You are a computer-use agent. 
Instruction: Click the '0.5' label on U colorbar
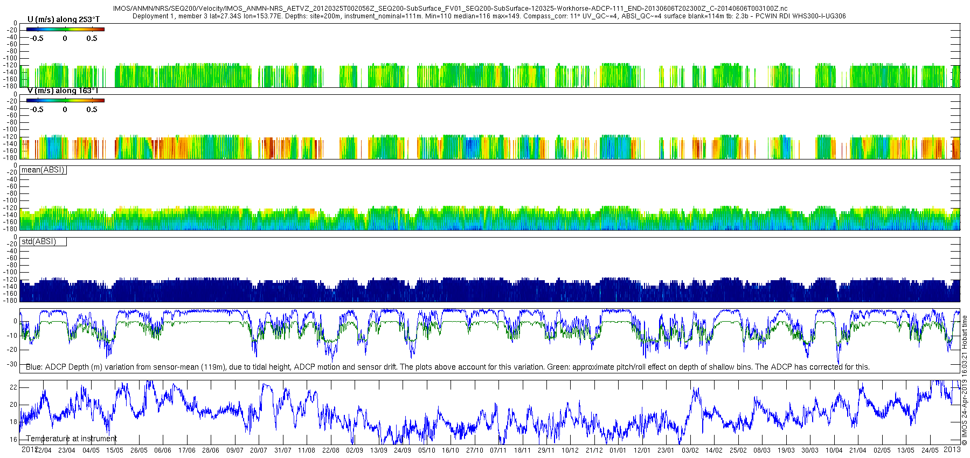tap(92, 38)
